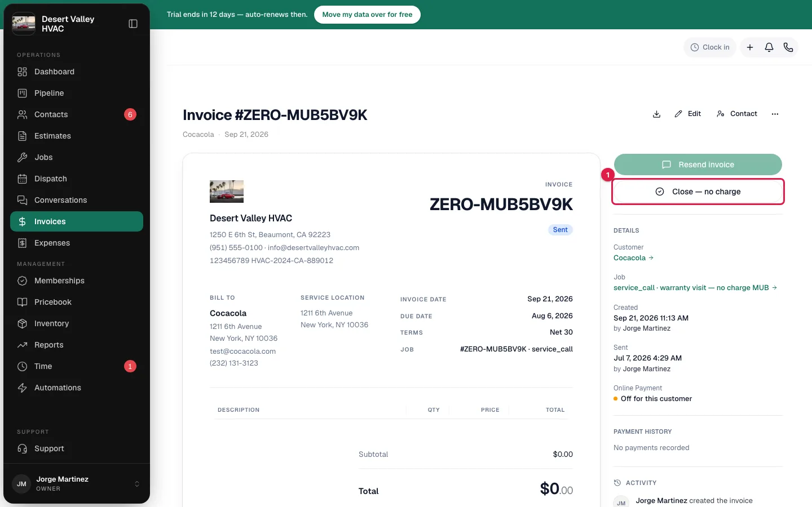Open the Pricebook

[x=77, y=302]
